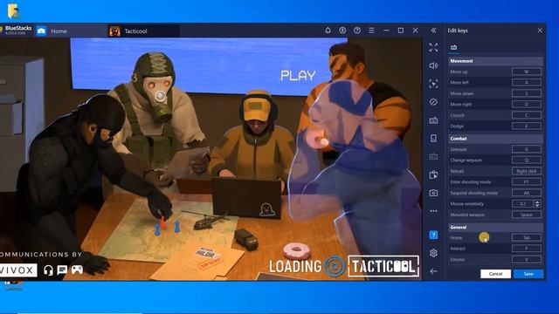The width and height of the screenshot is (559, 314).
Task: Edit the Dodge key field
Action: tap(527, 126)
